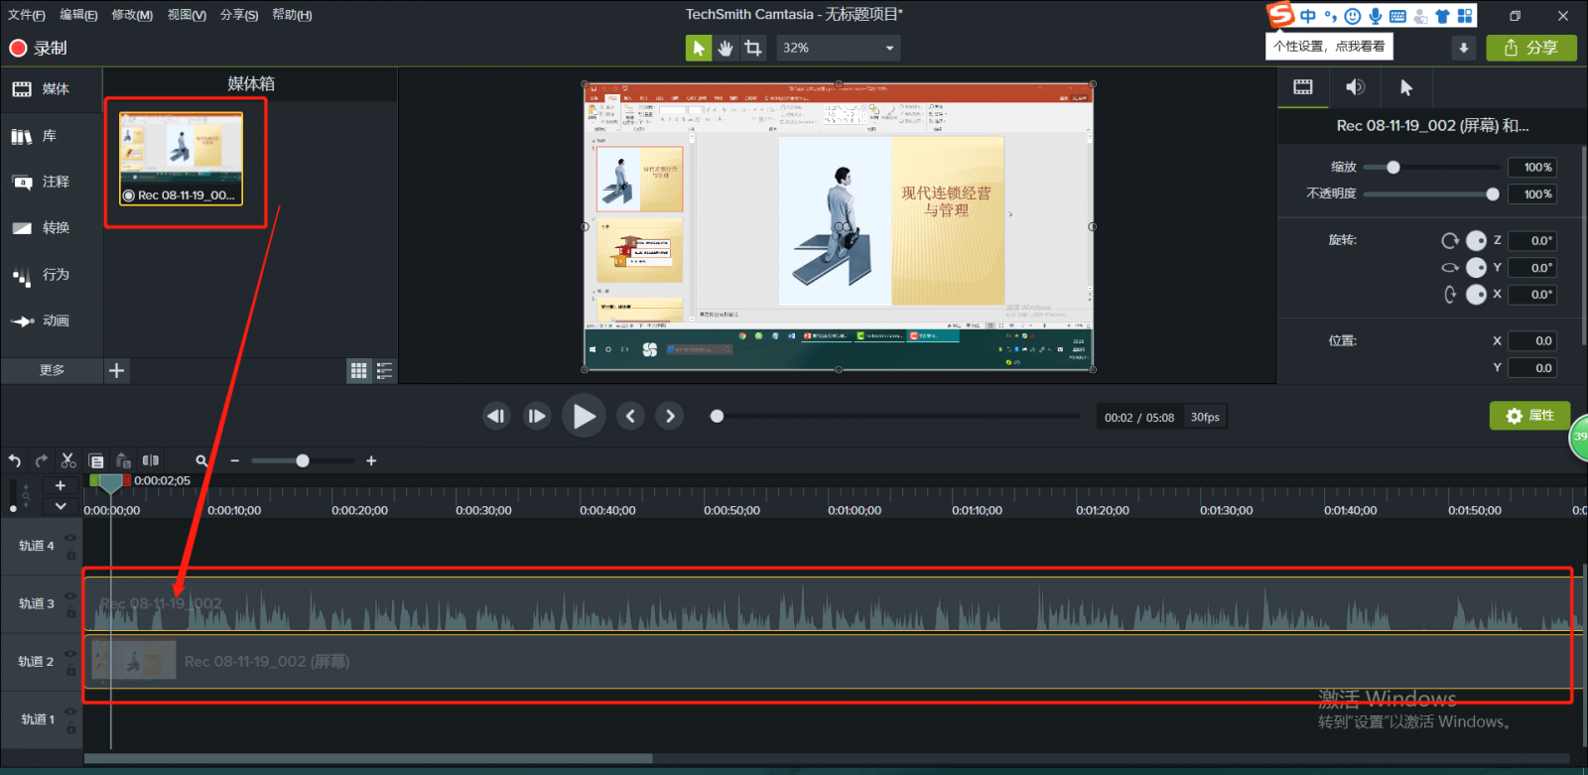Hide 轨道 2 using its eye icon
This screenshot has height=775, width=1588.
[x=70, y=654]
